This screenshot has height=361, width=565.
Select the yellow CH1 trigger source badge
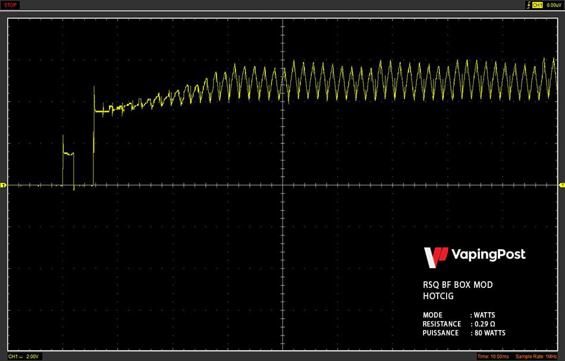(537, 5)
